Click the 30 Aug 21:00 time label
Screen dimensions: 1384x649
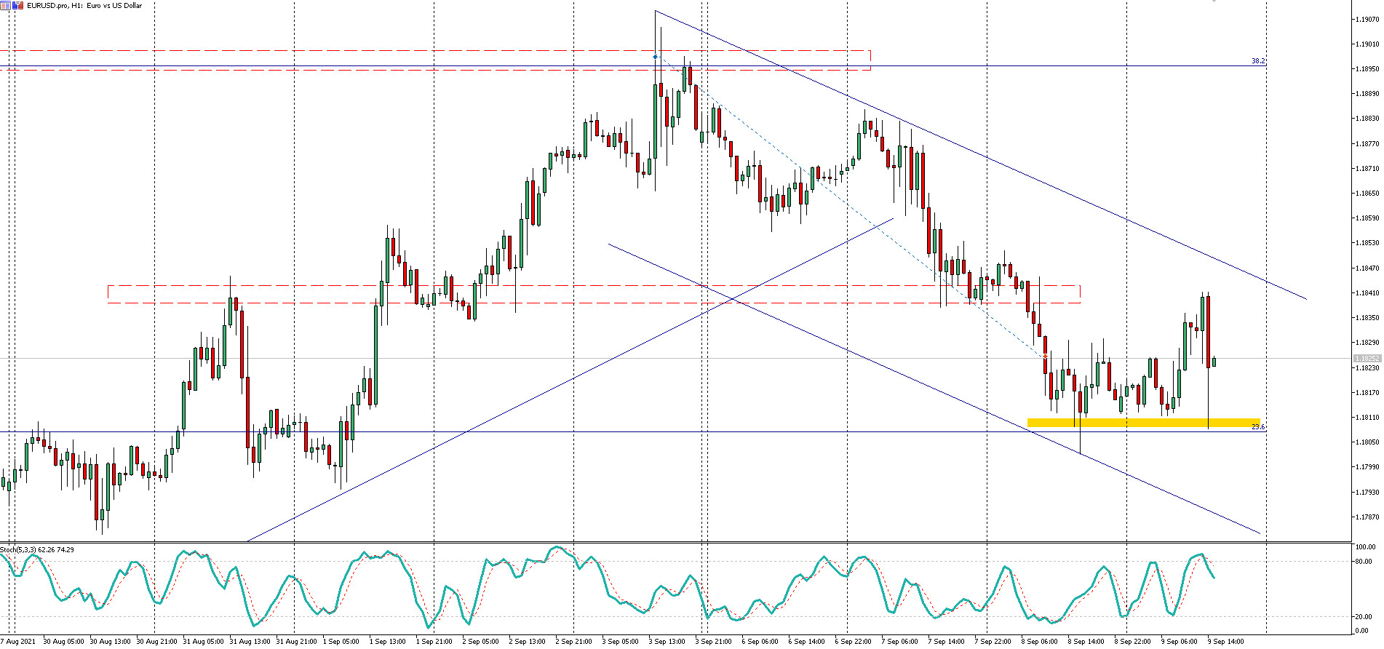click(x=156, y=641)
